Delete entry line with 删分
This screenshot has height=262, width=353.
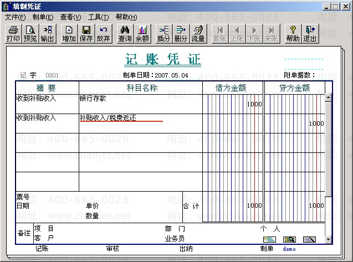pyautogui.click(x=181, y=34)
